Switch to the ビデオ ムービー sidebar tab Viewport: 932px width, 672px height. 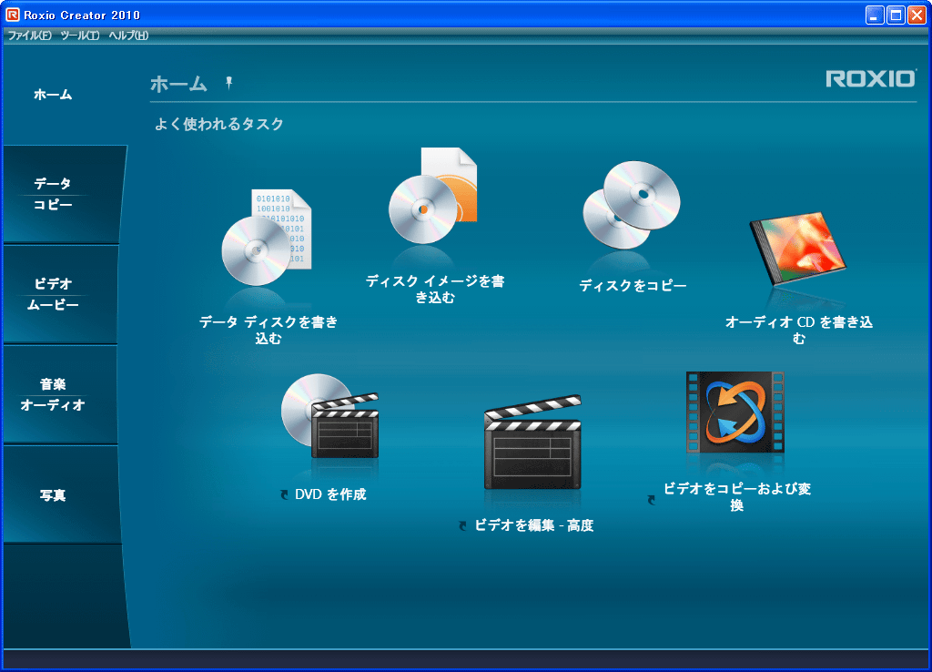(61, 294)
